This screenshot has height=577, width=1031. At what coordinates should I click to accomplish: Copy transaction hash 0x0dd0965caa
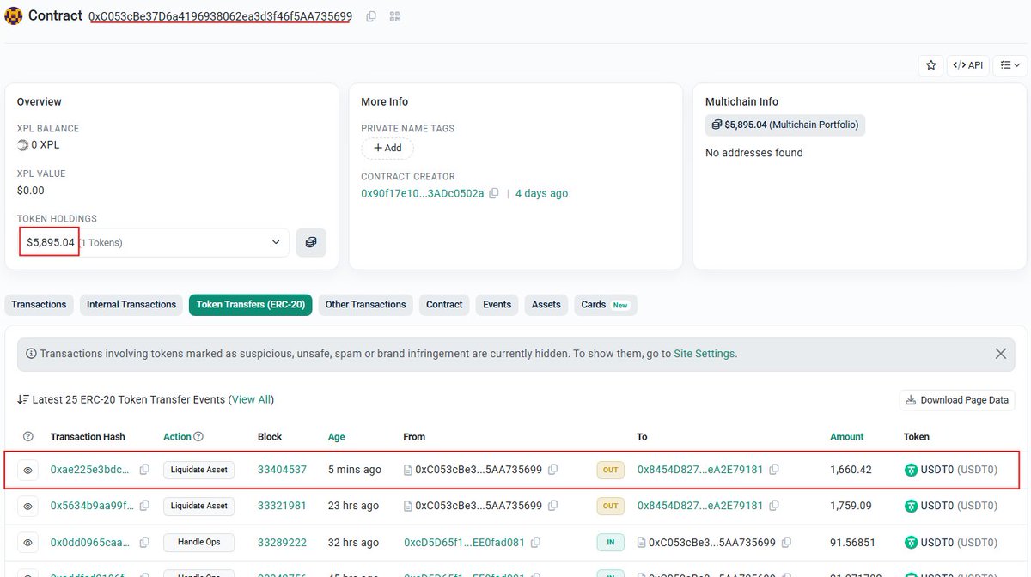click(x=144, y=543)
